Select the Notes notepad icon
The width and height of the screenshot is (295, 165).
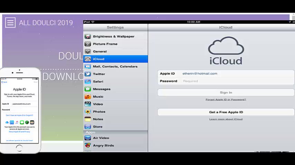[88, 119]
